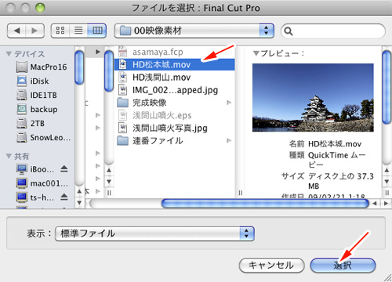Screen dimensions: 392x282
Task: Select column view mode button
Action: pos(97,31)
